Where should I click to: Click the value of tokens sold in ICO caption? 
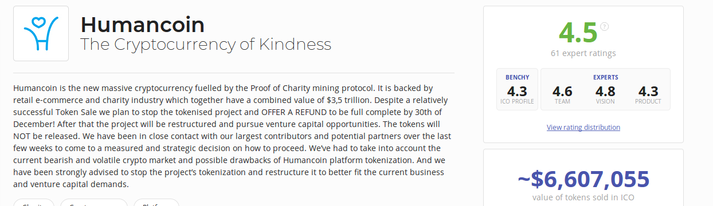(583, 197)
